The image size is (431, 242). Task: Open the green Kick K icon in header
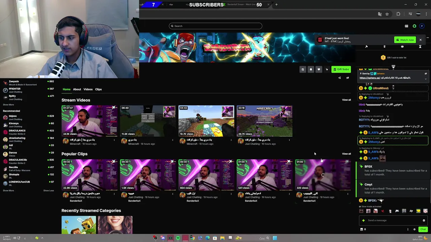point(415,26)
